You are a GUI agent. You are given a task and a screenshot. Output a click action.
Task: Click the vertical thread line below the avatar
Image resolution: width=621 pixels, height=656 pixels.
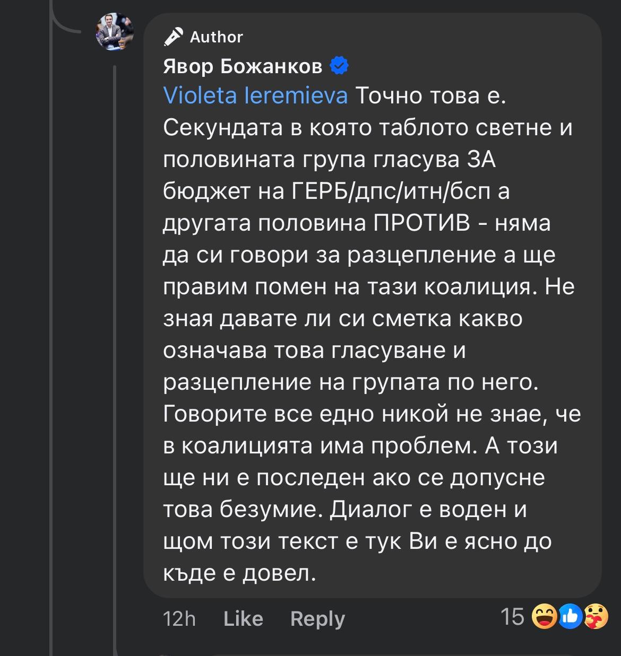point(115,318)
